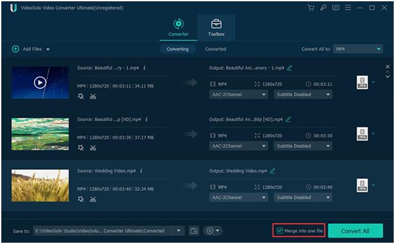
Task: Click the 00:03:11 output duration text
Action: (323, 84)
